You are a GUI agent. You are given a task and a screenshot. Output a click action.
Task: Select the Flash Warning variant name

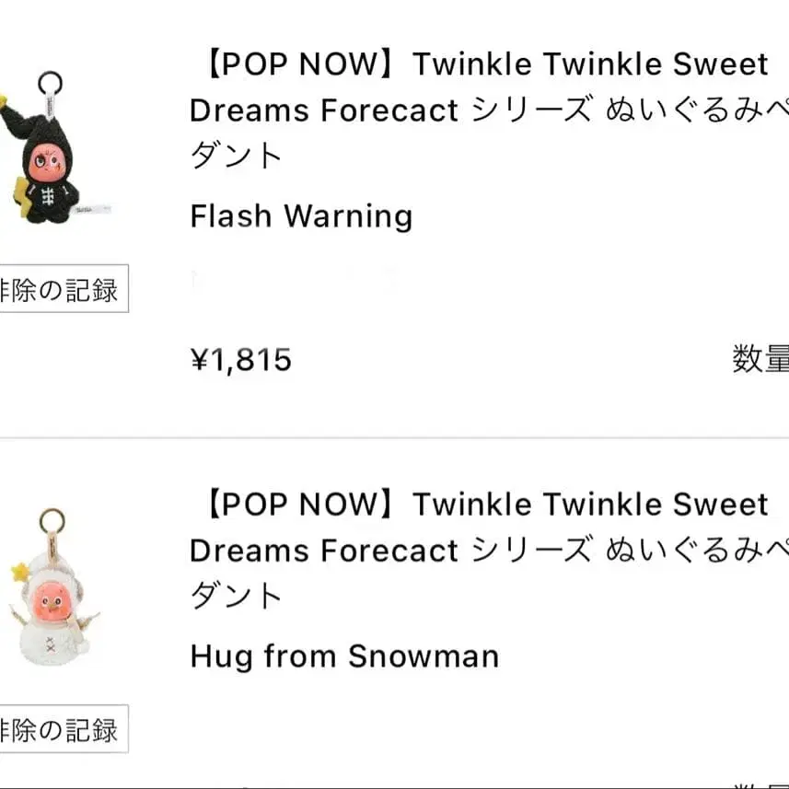301,216
